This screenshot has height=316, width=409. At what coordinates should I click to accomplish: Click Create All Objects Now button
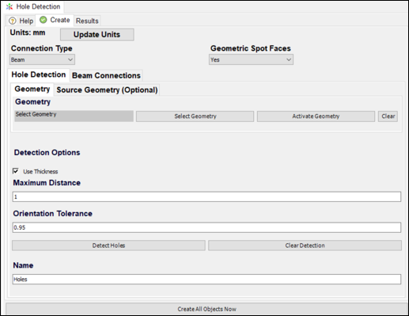pos(206,309)
